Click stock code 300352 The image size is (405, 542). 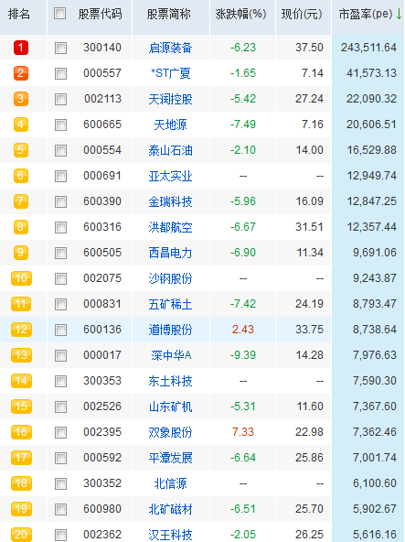(x=102, y=482)
